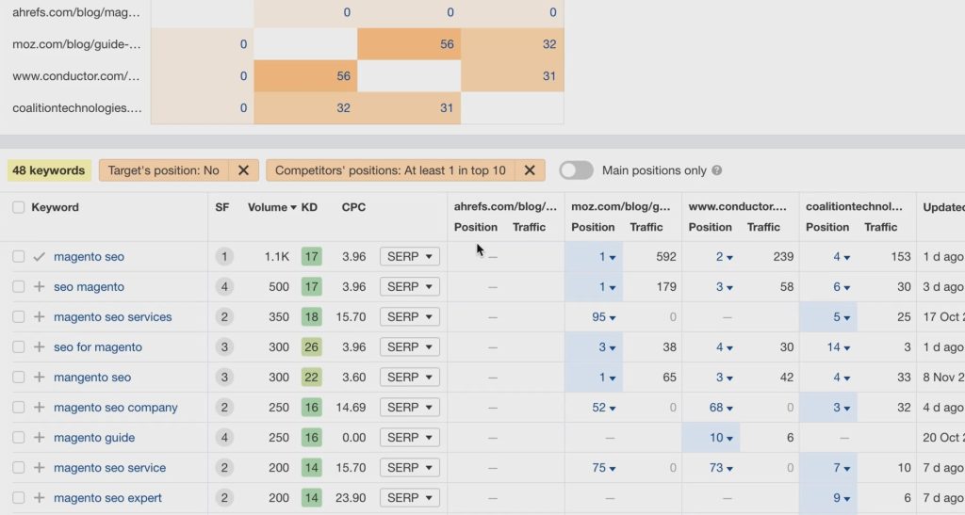965x515 pixels.
Task: Check the 'magento seo' row checkbox
Action: click(x=19, y=256)
